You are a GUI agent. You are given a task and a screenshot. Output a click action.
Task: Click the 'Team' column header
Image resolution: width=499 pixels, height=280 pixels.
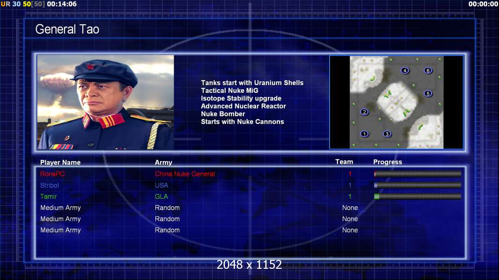(x=344, y=162)
